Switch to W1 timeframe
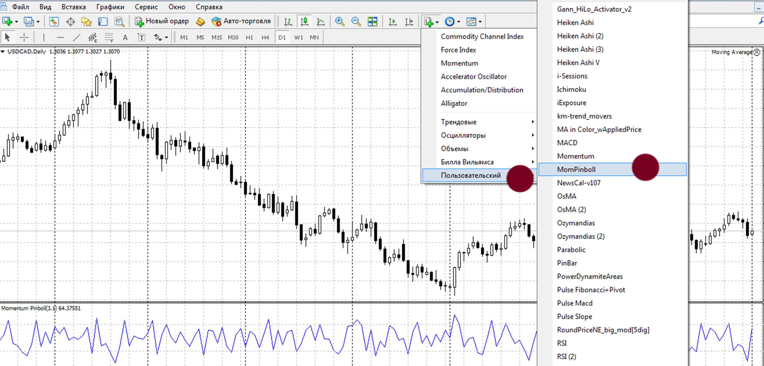This screenshot has width=764, height=366. [x=298, y=37]
